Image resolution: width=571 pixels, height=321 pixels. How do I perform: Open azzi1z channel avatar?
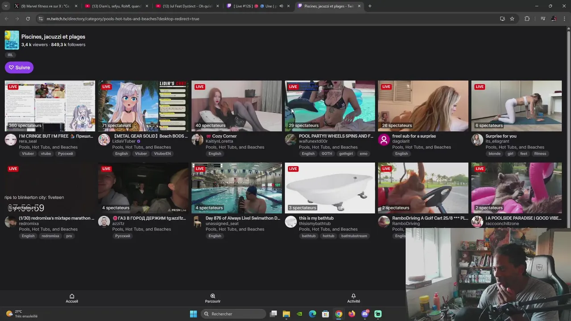click(x=104, y=222)
